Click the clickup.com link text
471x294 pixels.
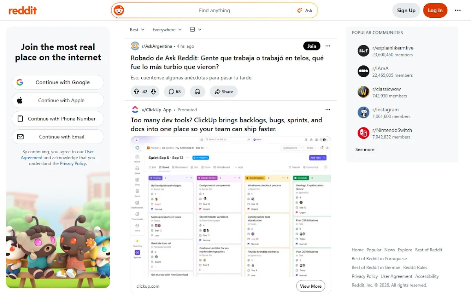click(x=148, y=286)
